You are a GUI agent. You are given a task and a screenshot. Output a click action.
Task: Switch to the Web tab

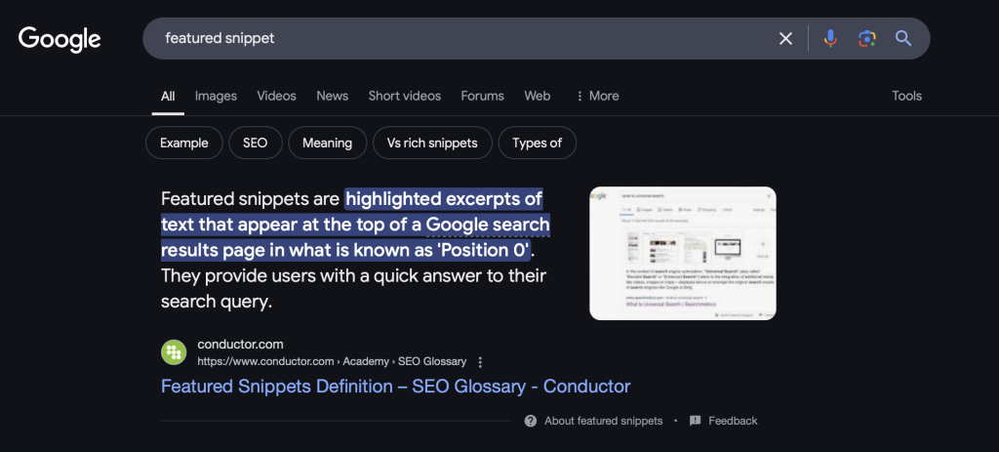click(x=538, y=97)
